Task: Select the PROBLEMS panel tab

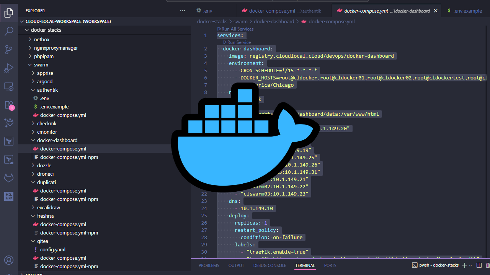Action: 209,265
